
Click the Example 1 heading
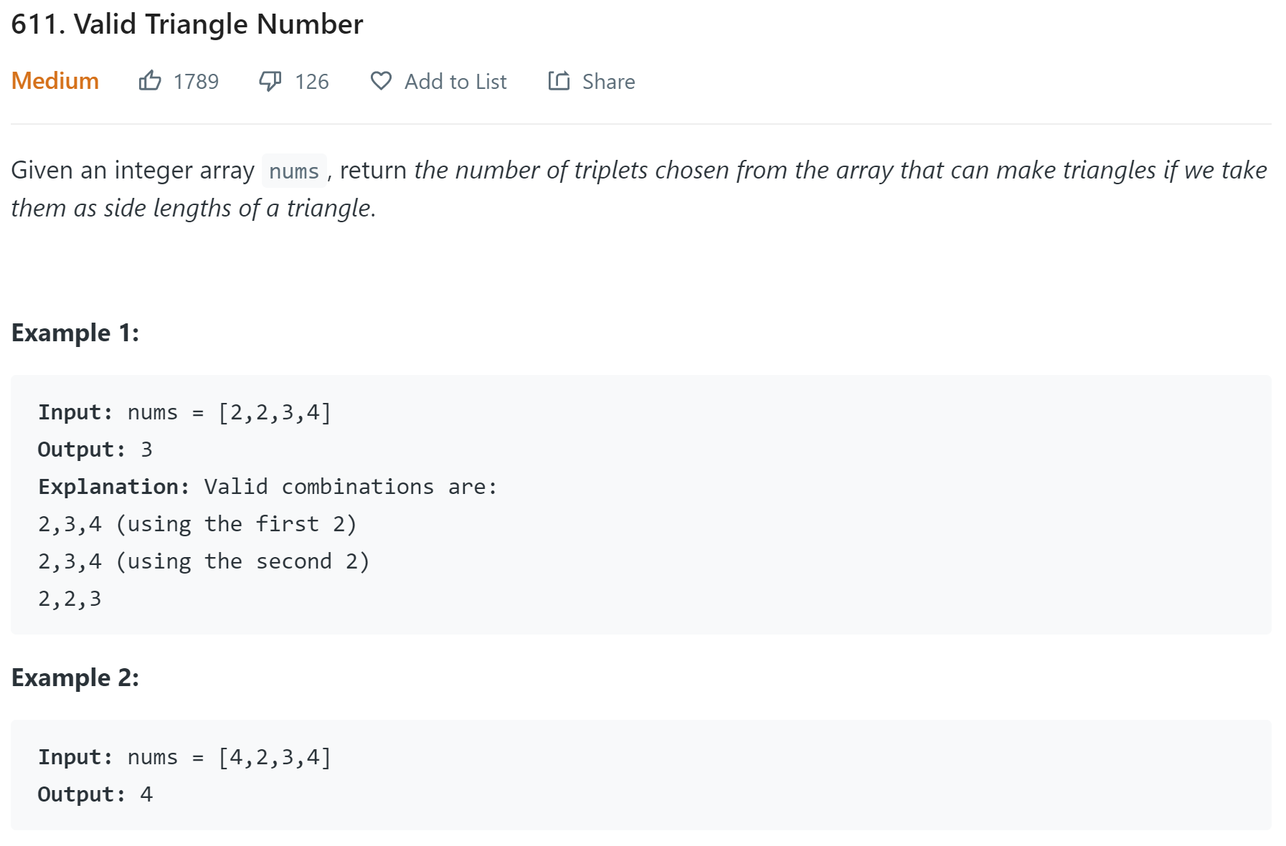point(75,333)
